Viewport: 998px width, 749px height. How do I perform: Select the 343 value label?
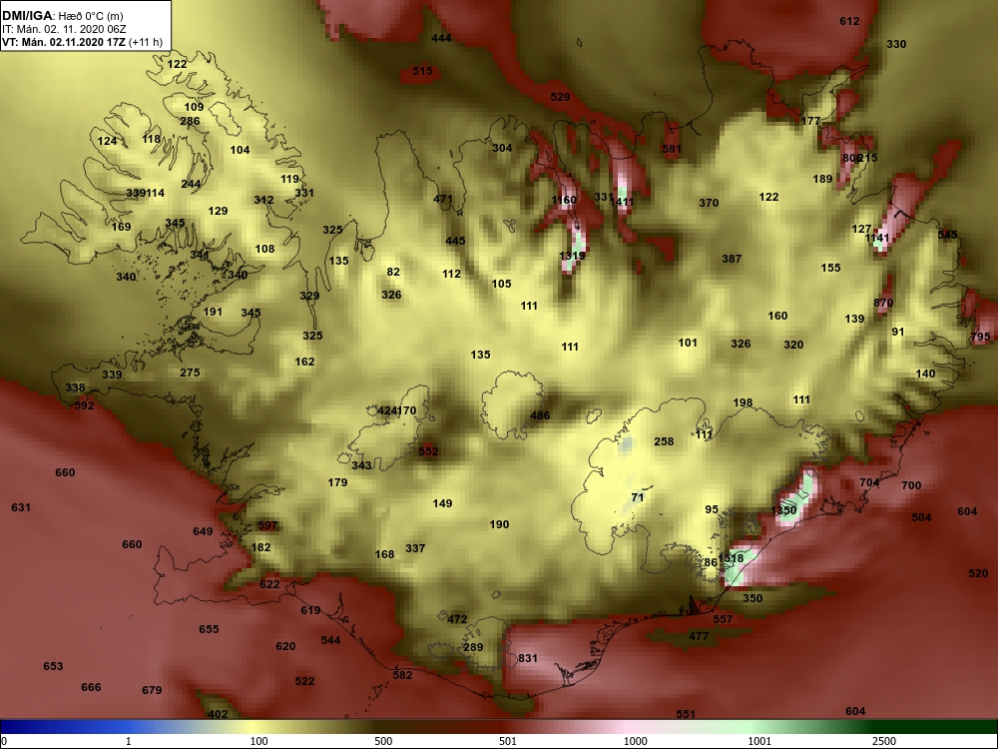[x=361, y=465]
